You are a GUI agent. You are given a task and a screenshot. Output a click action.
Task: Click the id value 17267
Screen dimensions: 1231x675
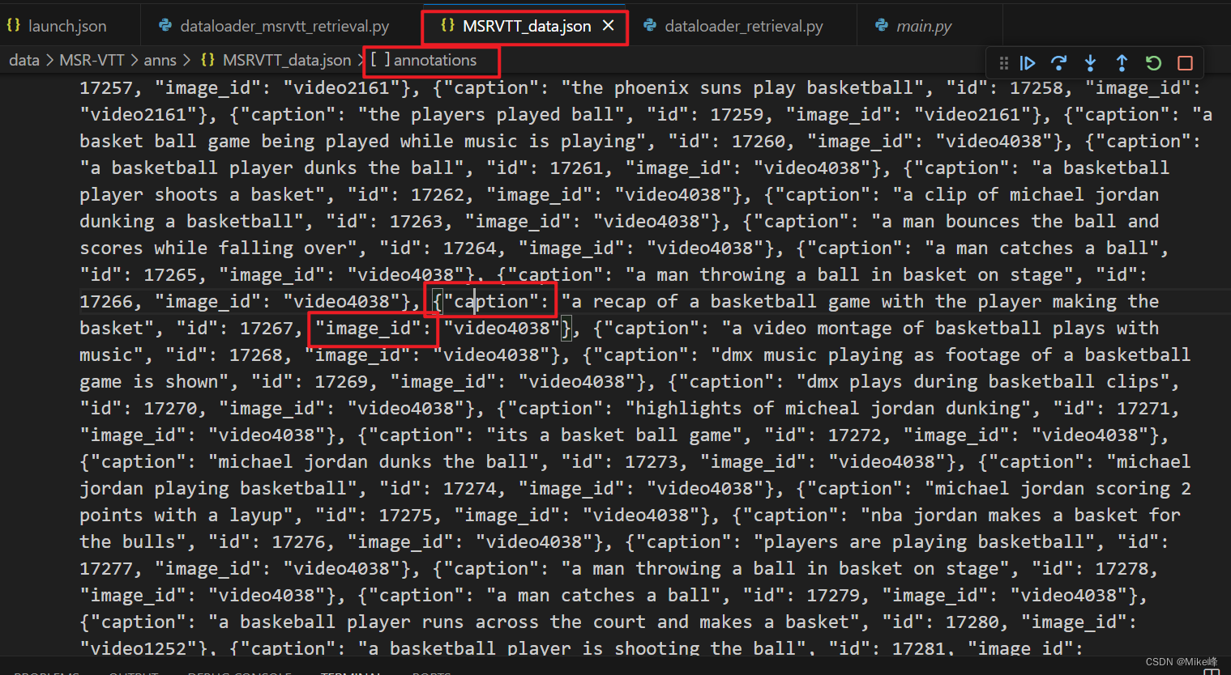[266, 328]
